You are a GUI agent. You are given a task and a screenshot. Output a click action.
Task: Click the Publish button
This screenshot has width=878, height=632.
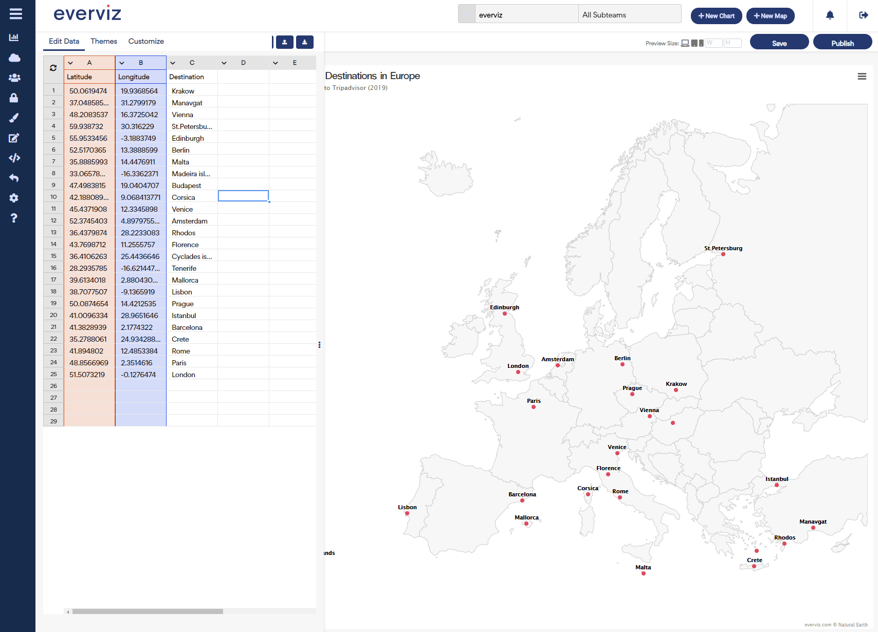click(x=842, y=43)
